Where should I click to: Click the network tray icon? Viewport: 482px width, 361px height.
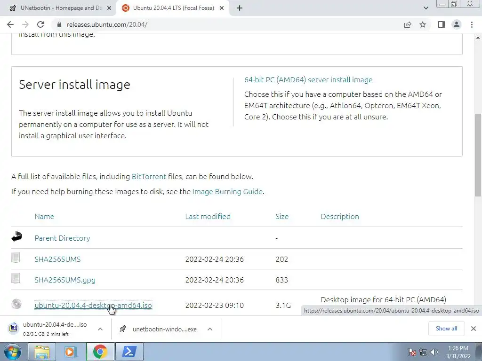(423, 353)
